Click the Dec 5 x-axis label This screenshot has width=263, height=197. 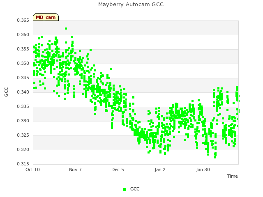pos(118,170)
